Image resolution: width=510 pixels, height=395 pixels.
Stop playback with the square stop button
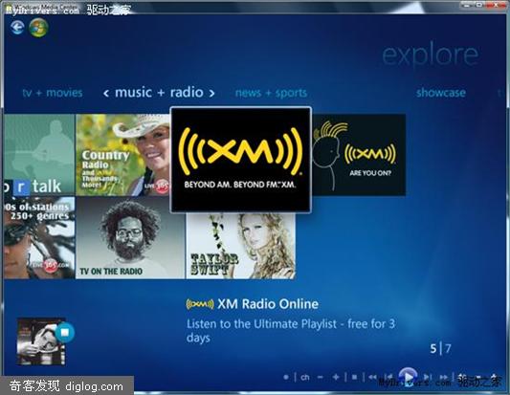click(355, 378)
